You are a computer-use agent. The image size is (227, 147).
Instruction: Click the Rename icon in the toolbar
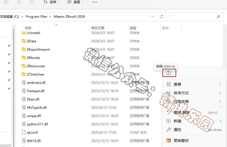point(6,2)
